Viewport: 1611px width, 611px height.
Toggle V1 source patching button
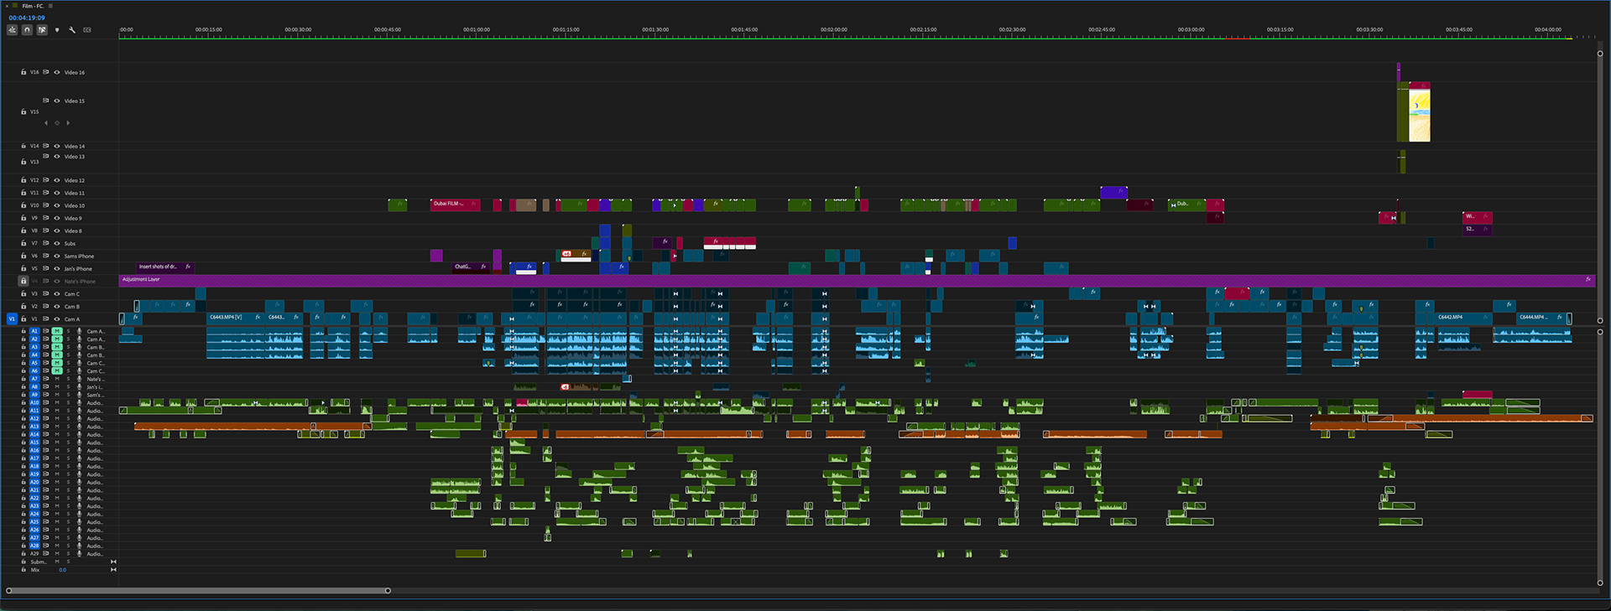coord(12,318)
